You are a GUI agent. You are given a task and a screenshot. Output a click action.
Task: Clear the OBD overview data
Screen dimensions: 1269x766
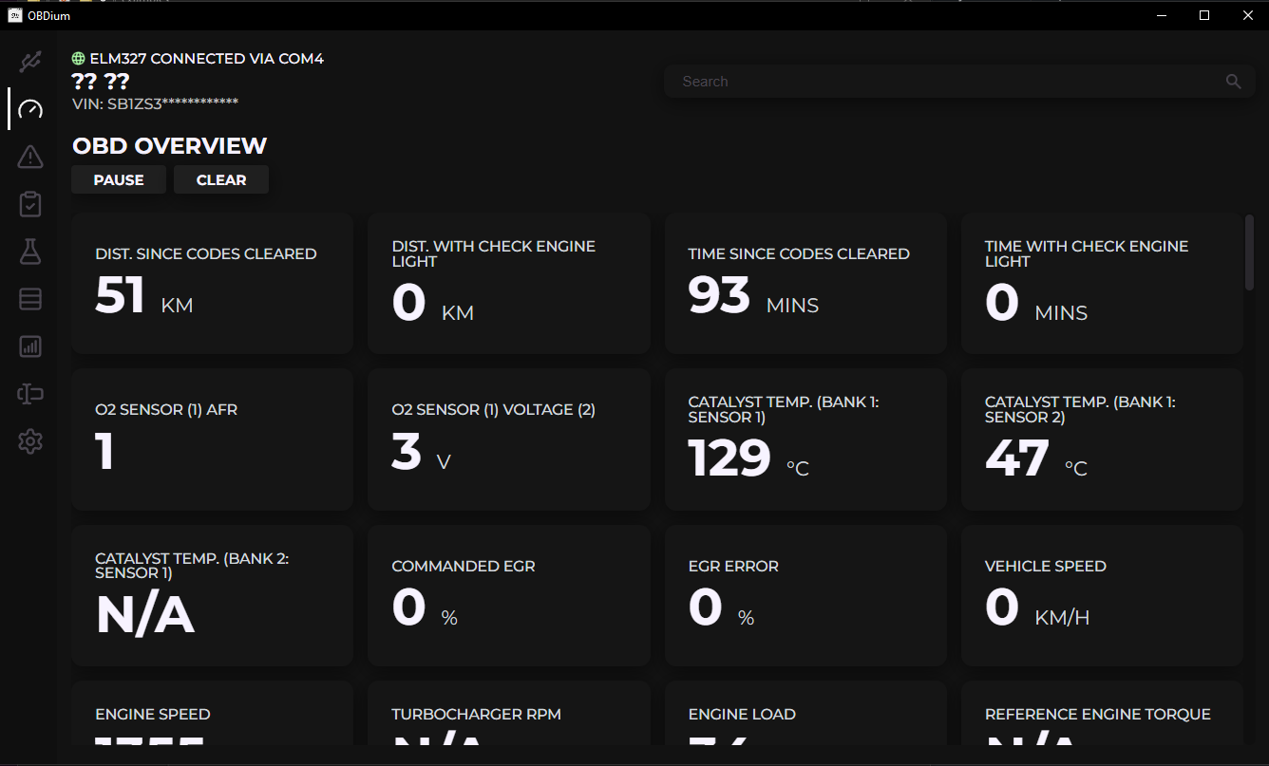click(x=221, y=179)
